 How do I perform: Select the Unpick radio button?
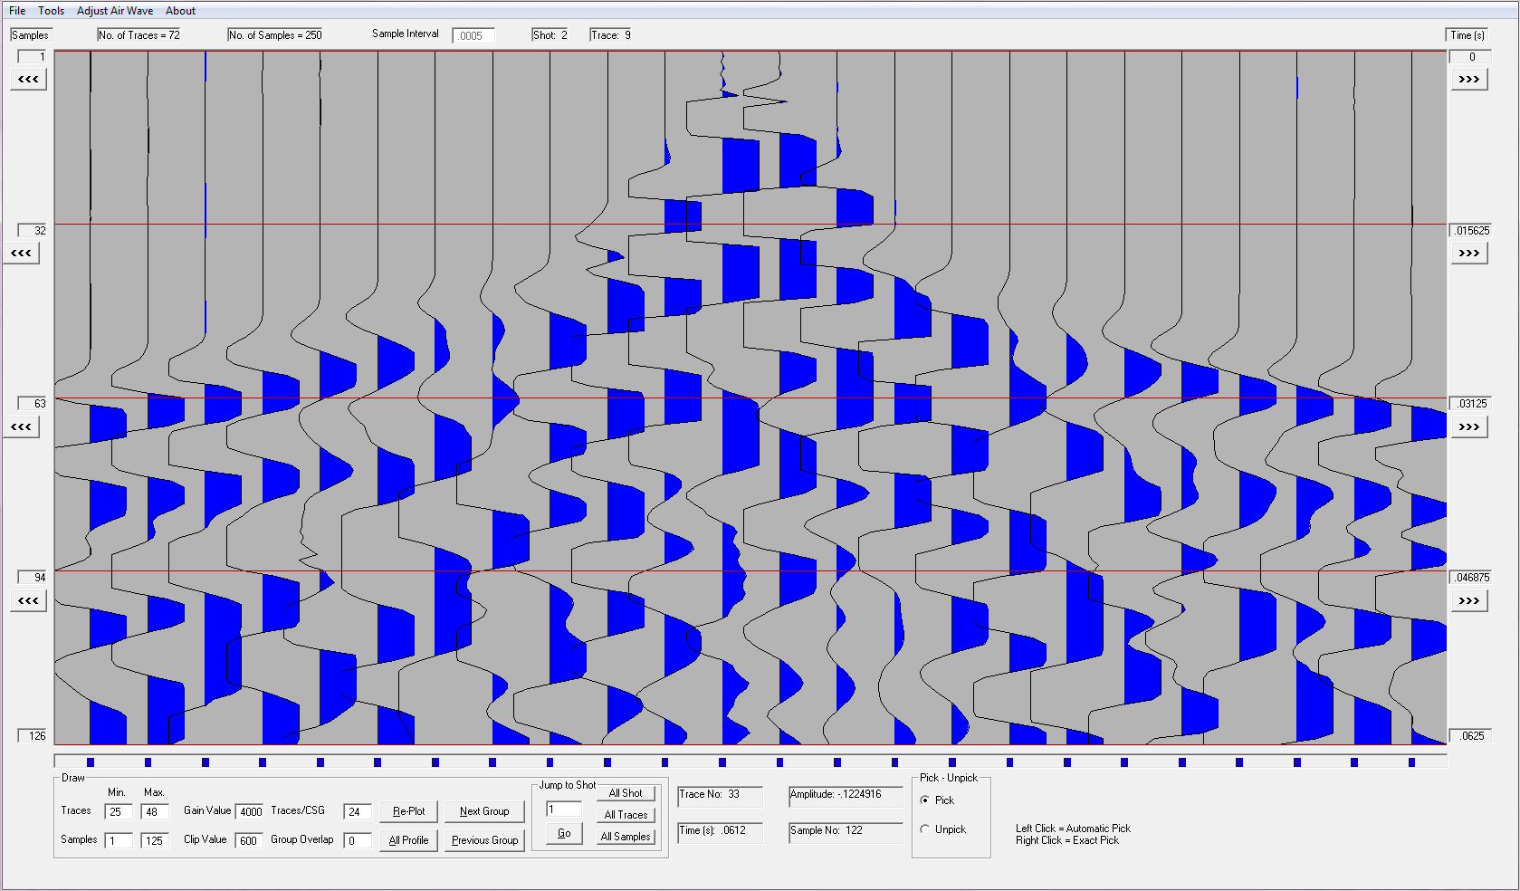tap(924, 829)
